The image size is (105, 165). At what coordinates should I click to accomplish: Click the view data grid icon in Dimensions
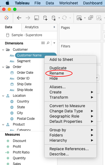tap(43, 43)
